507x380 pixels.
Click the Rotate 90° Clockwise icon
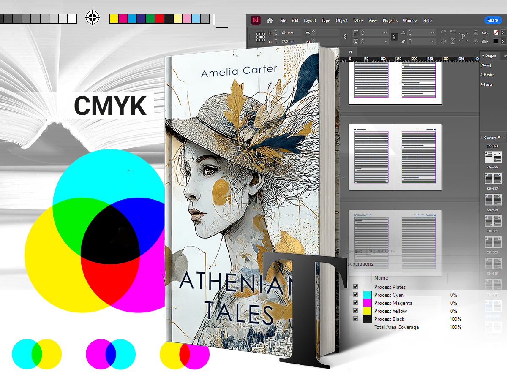444,32
